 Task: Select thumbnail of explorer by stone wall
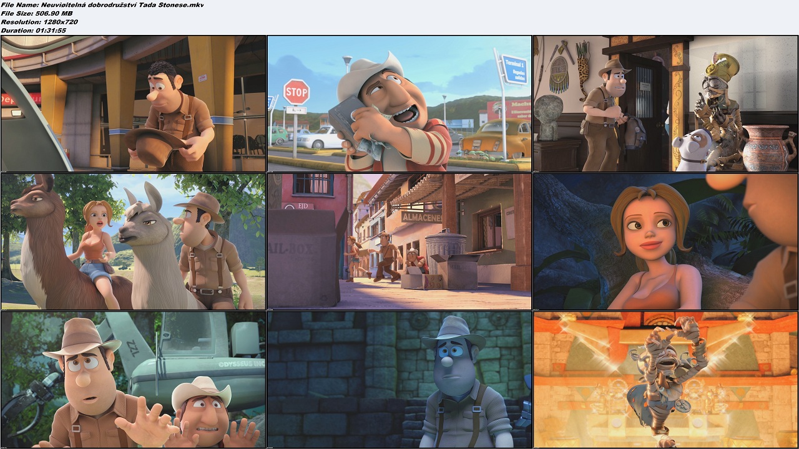(x=399, y=379)
